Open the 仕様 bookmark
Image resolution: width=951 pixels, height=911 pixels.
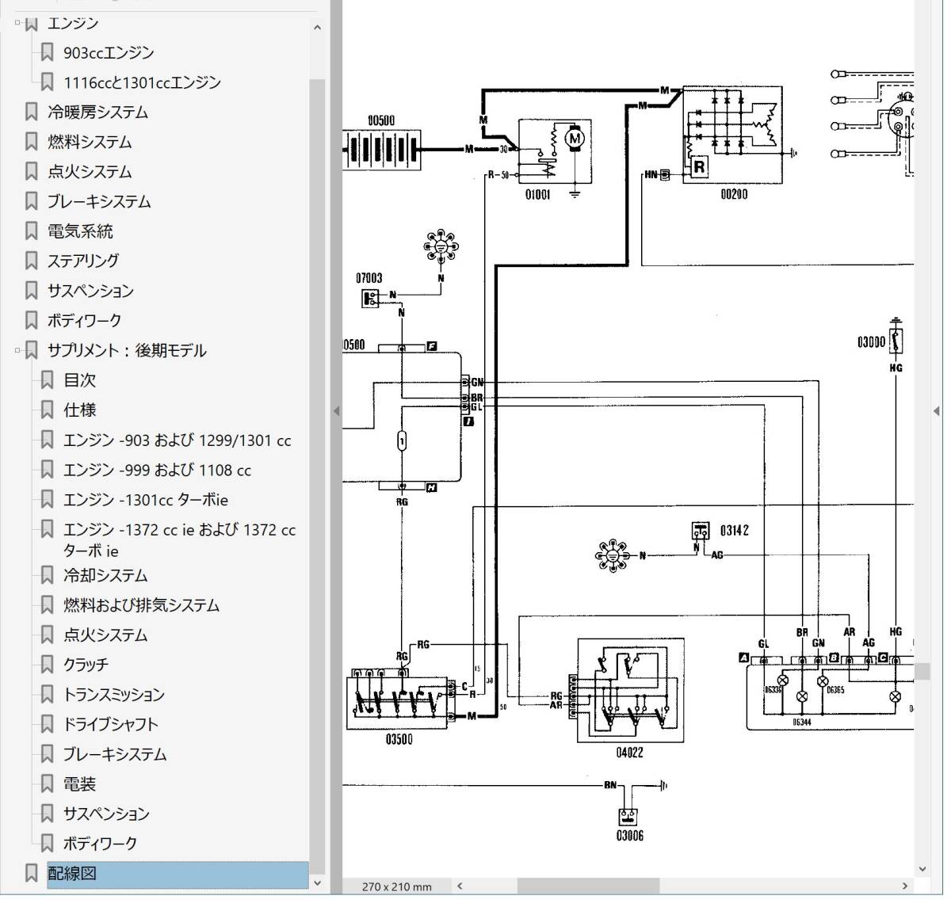coord(79,410)
